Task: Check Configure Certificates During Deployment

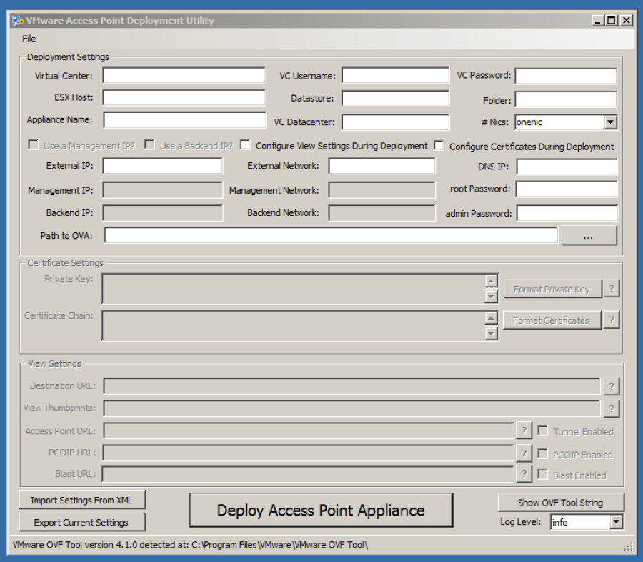Action: 439,146
